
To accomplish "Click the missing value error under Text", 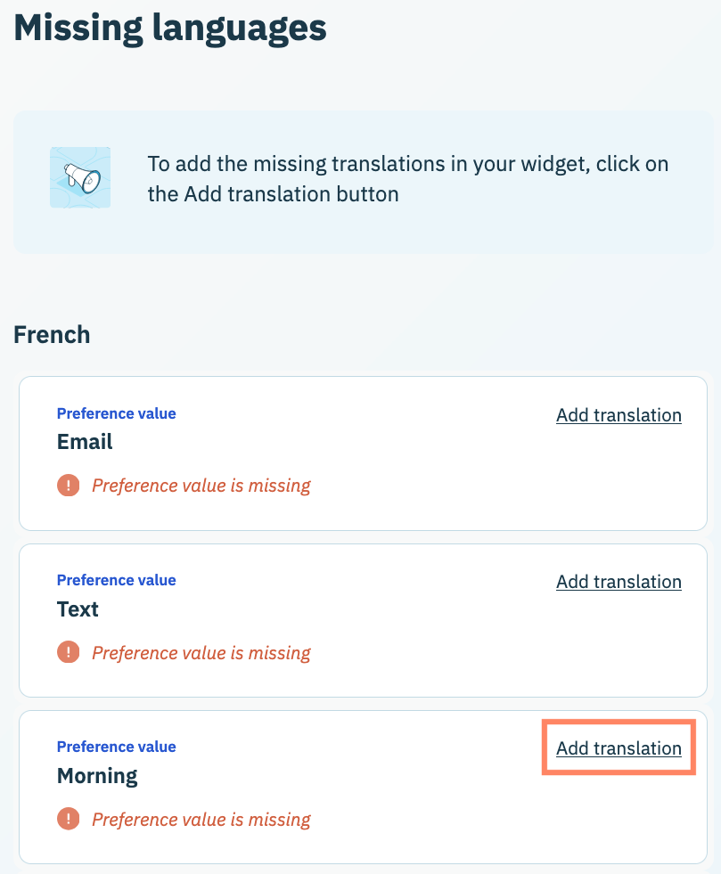I will (x=201, y=652).
